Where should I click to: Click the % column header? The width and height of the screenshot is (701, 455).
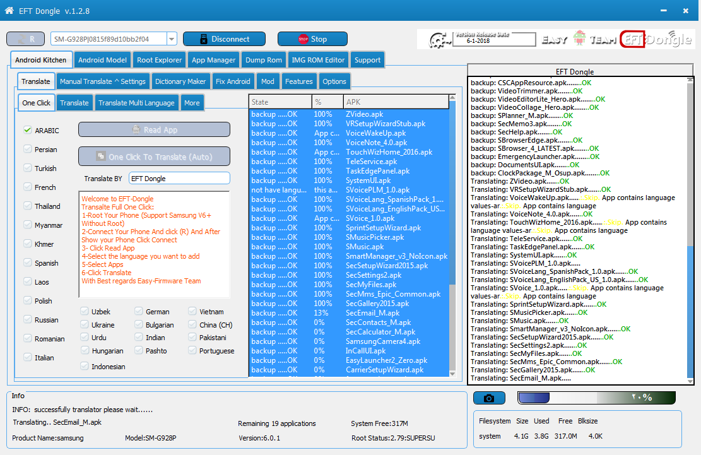point(327,102)
